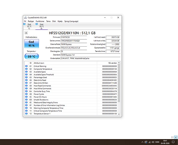
Task: Click the Rotationshastighed value field
Action: pos(113,44)
